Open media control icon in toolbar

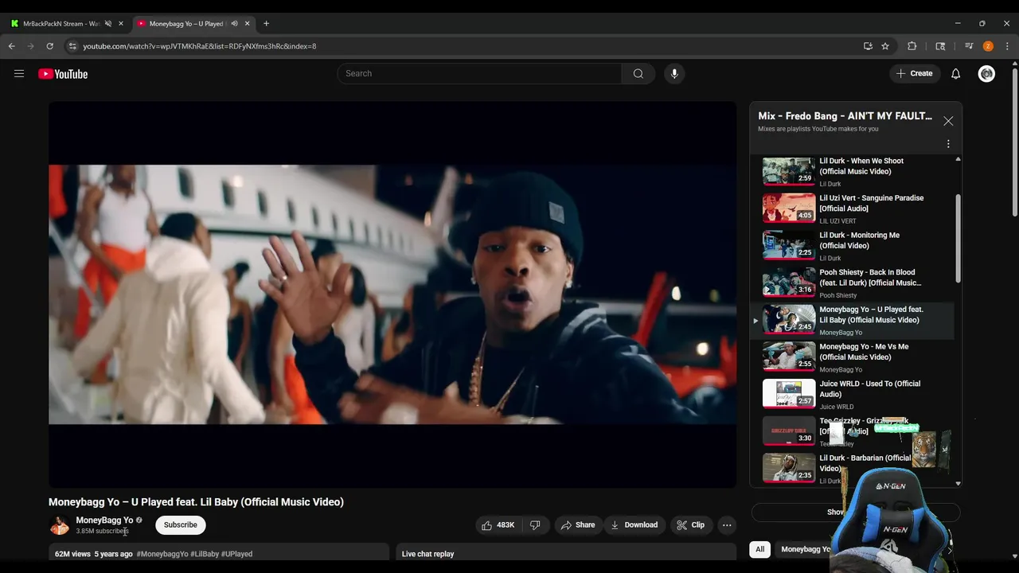[x=969, y=46]
